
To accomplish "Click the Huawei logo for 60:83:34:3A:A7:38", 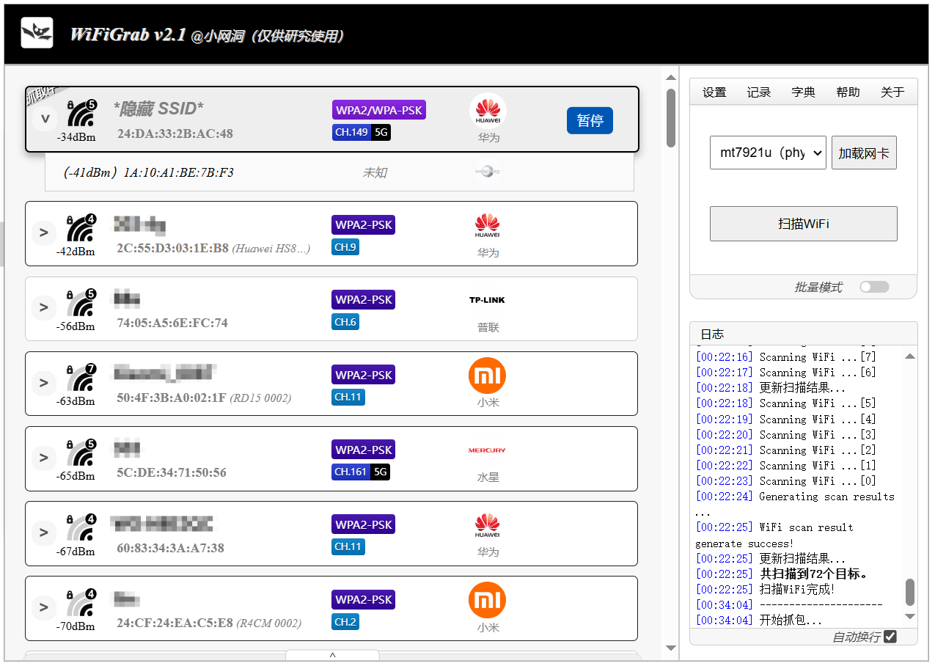I will pyautogui.click(x=488, y=526).
